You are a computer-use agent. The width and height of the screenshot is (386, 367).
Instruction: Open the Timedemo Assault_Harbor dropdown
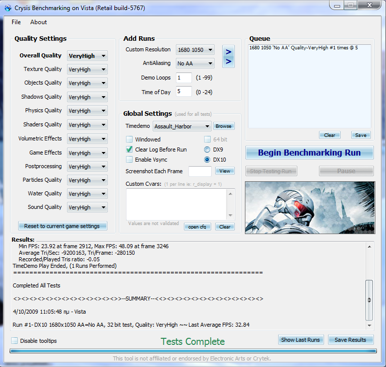click(x=182, y=126)
